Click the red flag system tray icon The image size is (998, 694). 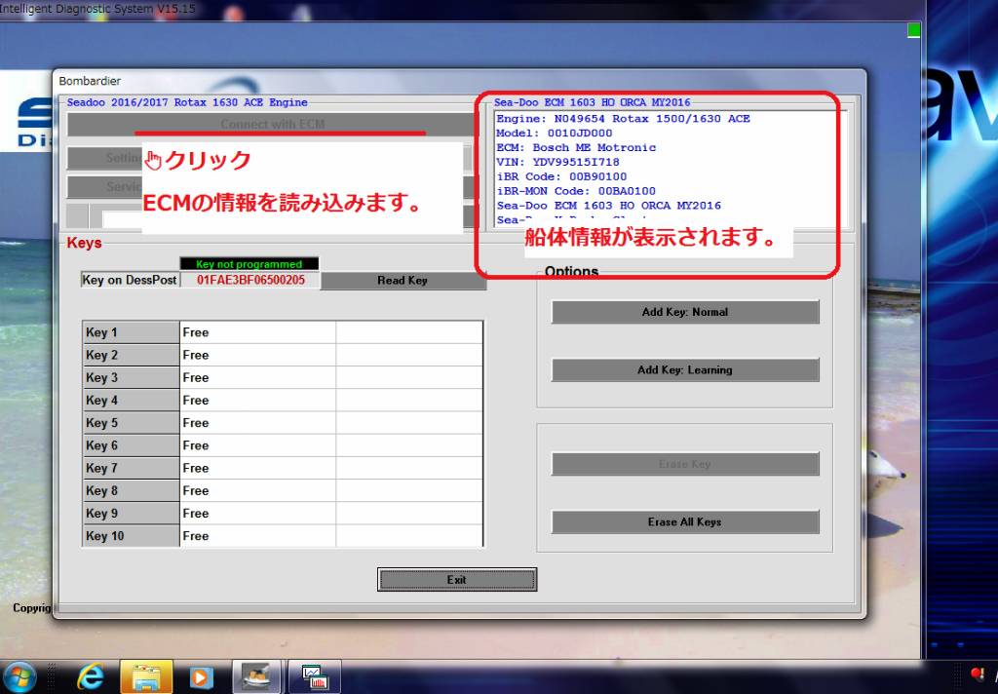(x=978, y=675)
